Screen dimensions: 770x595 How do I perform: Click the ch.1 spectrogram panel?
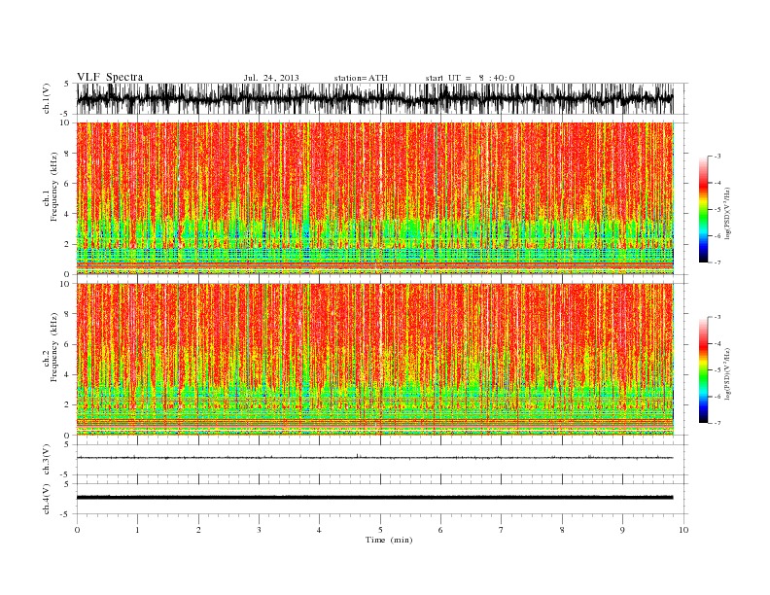tap(374, 198)
